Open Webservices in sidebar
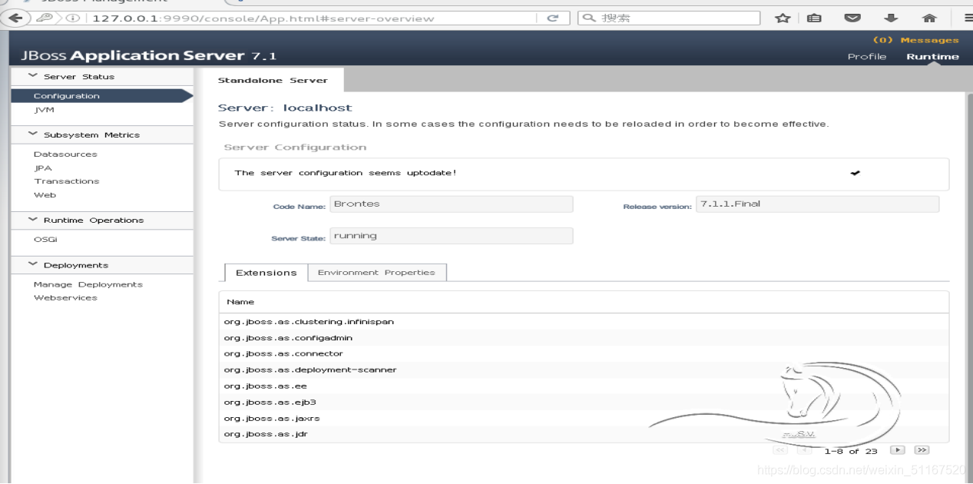The height and width of the screenshot is (484, 973). 65,298
